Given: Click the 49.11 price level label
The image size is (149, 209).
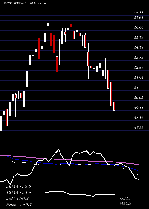Looking at the screenshot, I should 139,108.
